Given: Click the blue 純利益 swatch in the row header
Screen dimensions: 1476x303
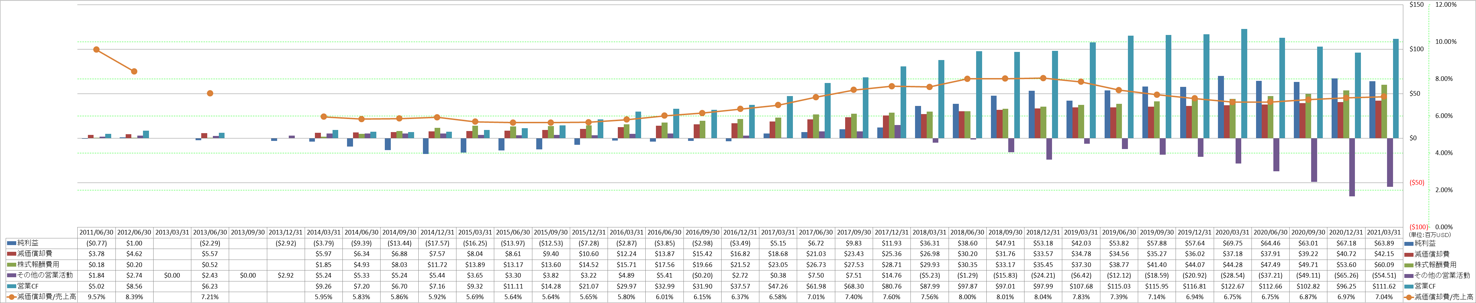Looking at the screenshot, I should (11, 243).
